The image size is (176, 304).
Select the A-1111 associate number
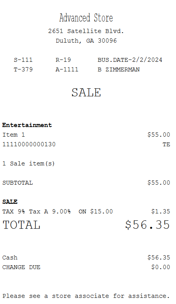[67, 69]
